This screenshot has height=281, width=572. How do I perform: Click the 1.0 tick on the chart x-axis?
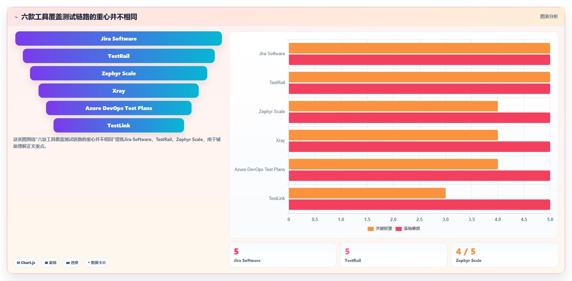[x=341, y=219]
